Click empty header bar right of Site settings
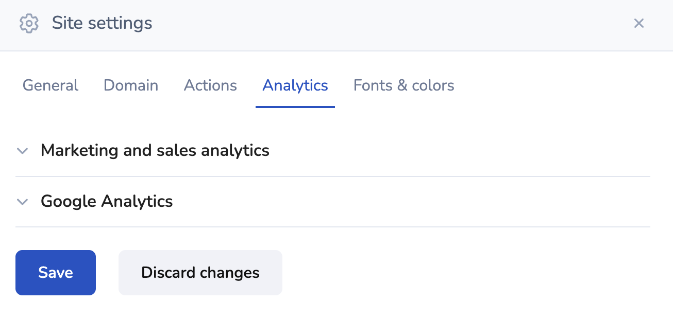The height and width of the screenshot is (319, 673). click(386, 24)
